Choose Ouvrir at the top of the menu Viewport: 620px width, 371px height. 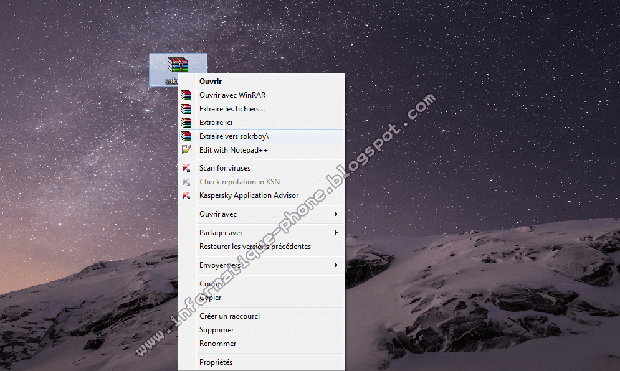point(261,82)
